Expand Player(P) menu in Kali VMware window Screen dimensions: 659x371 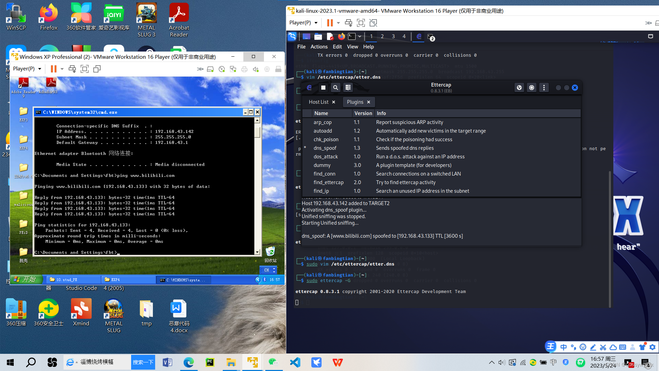303,23
